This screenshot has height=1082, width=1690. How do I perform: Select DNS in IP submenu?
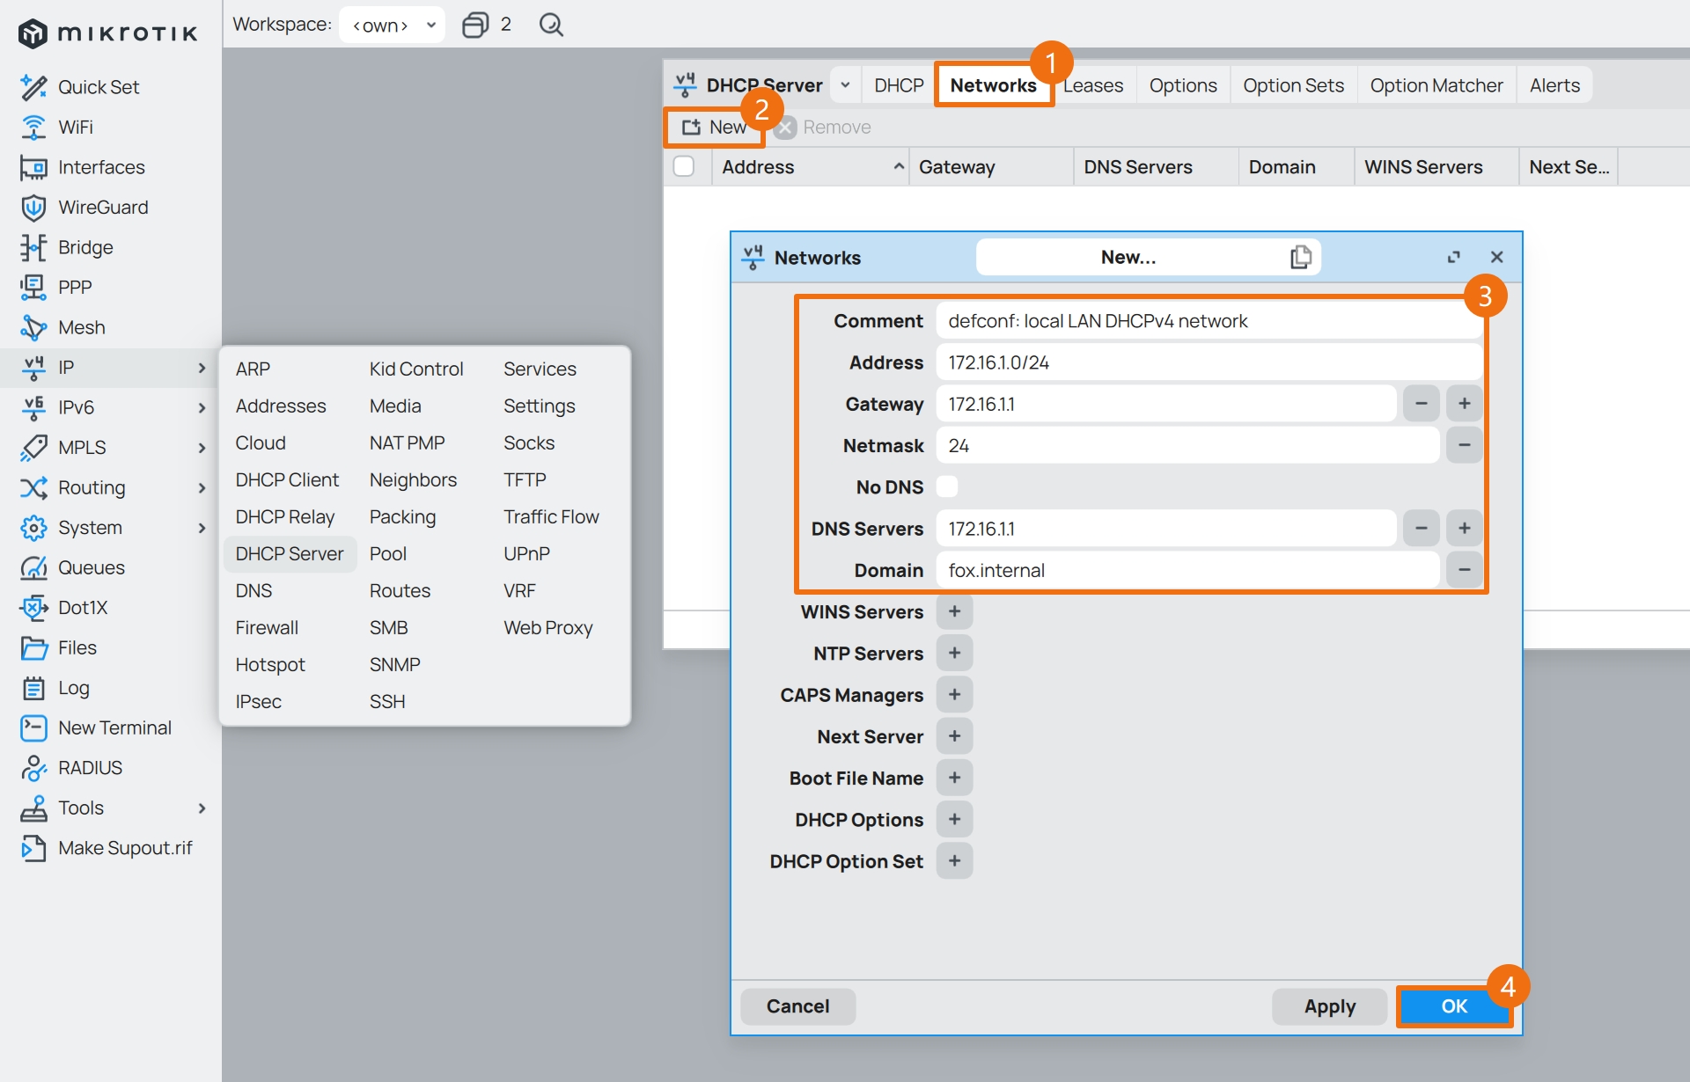coord(253,591)
